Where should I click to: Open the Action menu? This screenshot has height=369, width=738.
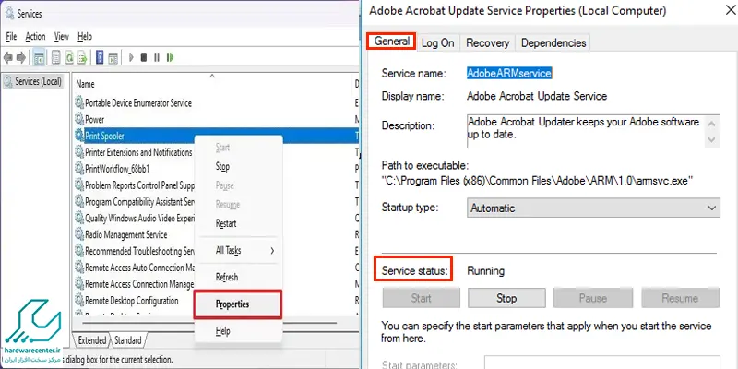click(x=35, y=36)
